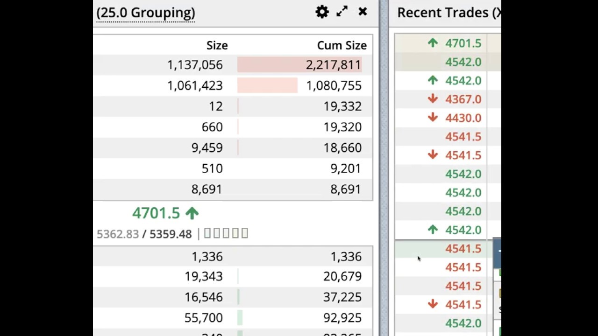598x336 pixels.
Task: Click the red depth bar beside 2,217,811
Action: click(x=271, y=65)
